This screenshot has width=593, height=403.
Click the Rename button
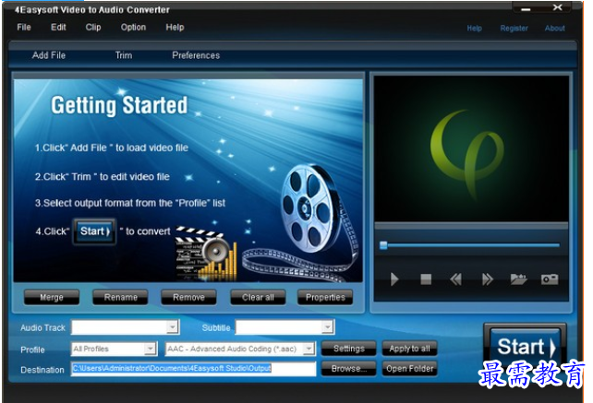[x=121, y=297]
